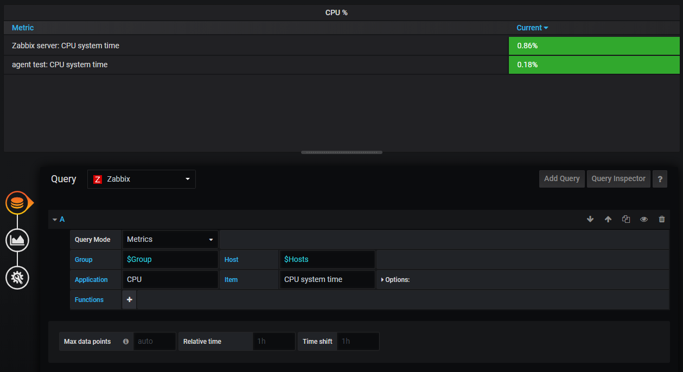Open the Zabbix data source dropdown
The width and height of the screenshot is (683, 372).
142,179
